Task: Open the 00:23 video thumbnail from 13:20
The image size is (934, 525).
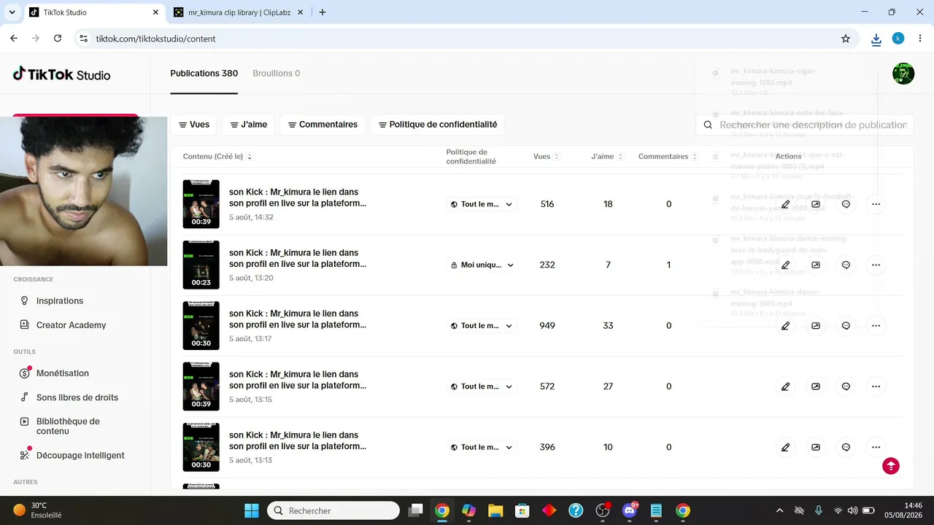Action: point(201,265)
